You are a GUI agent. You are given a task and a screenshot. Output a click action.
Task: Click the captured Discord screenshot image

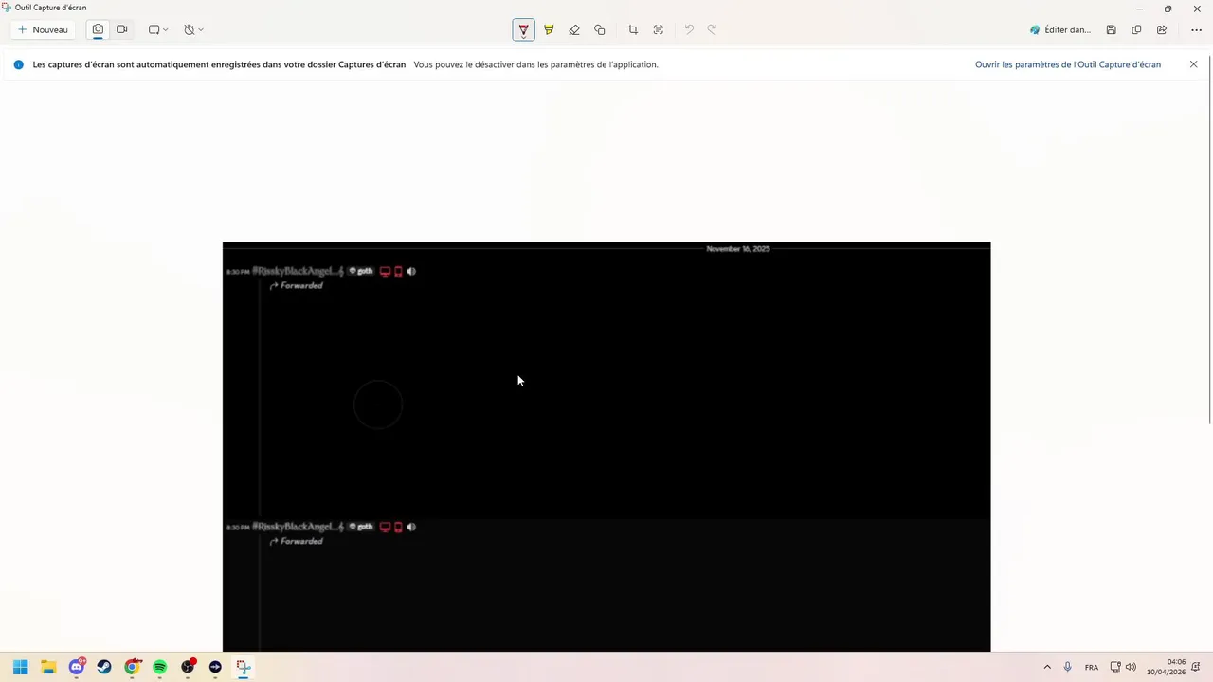[x=606, y=446]
